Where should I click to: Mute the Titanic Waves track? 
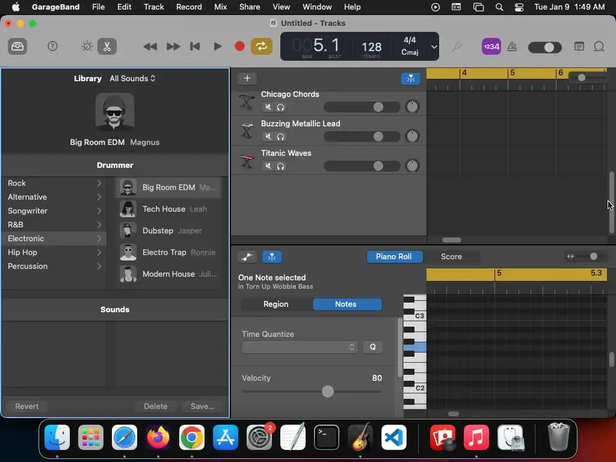click(268, 166)
